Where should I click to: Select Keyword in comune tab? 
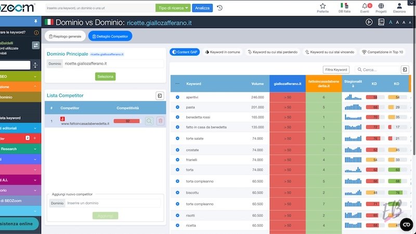(x=223, y=52)
